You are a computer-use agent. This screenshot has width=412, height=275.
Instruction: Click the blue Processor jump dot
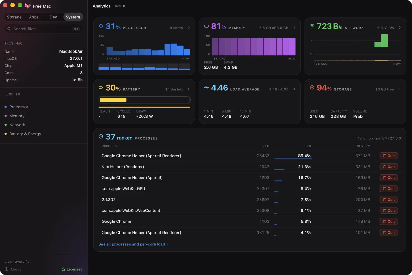[6, 107]
